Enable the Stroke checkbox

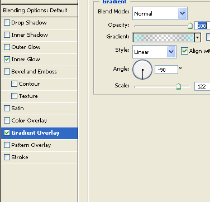pyautogui.click(x=7, y=157)
